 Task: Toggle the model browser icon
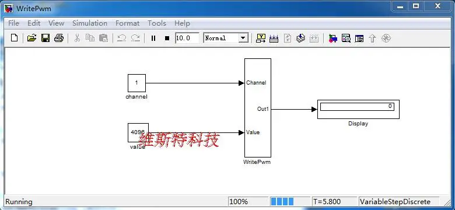[x=359, y=38]
